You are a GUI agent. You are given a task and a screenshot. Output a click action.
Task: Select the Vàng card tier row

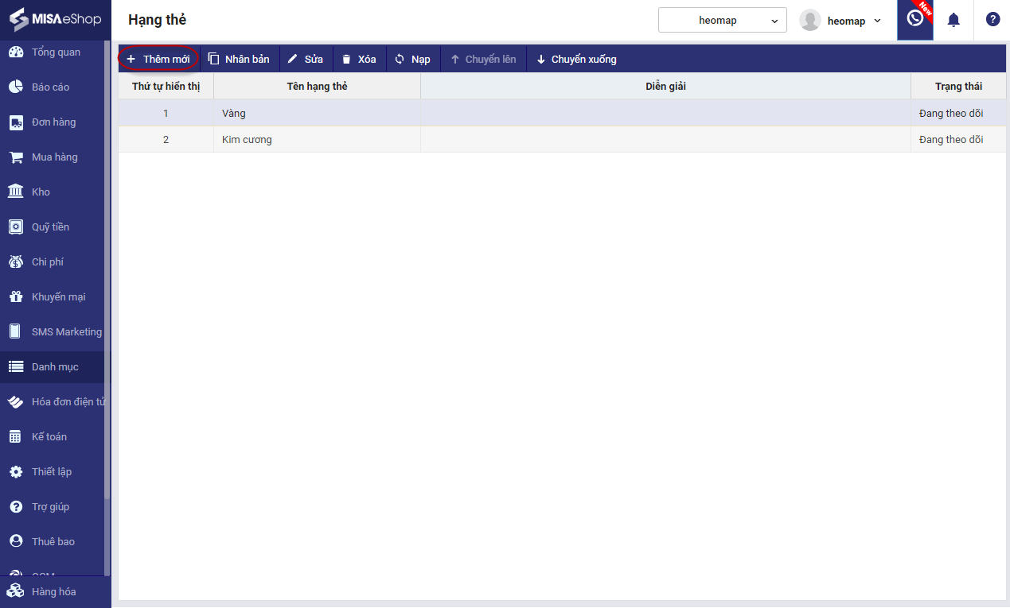562,113
